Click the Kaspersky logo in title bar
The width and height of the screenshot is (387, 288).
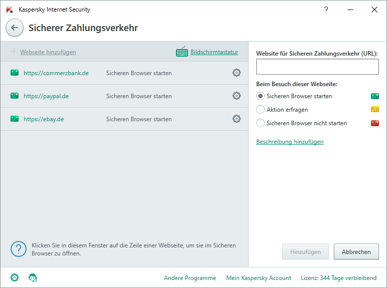(x=10, y=10)
